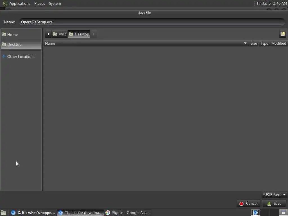Save the file to Desktop
This screenshot has width=288, height=216.
274,204
